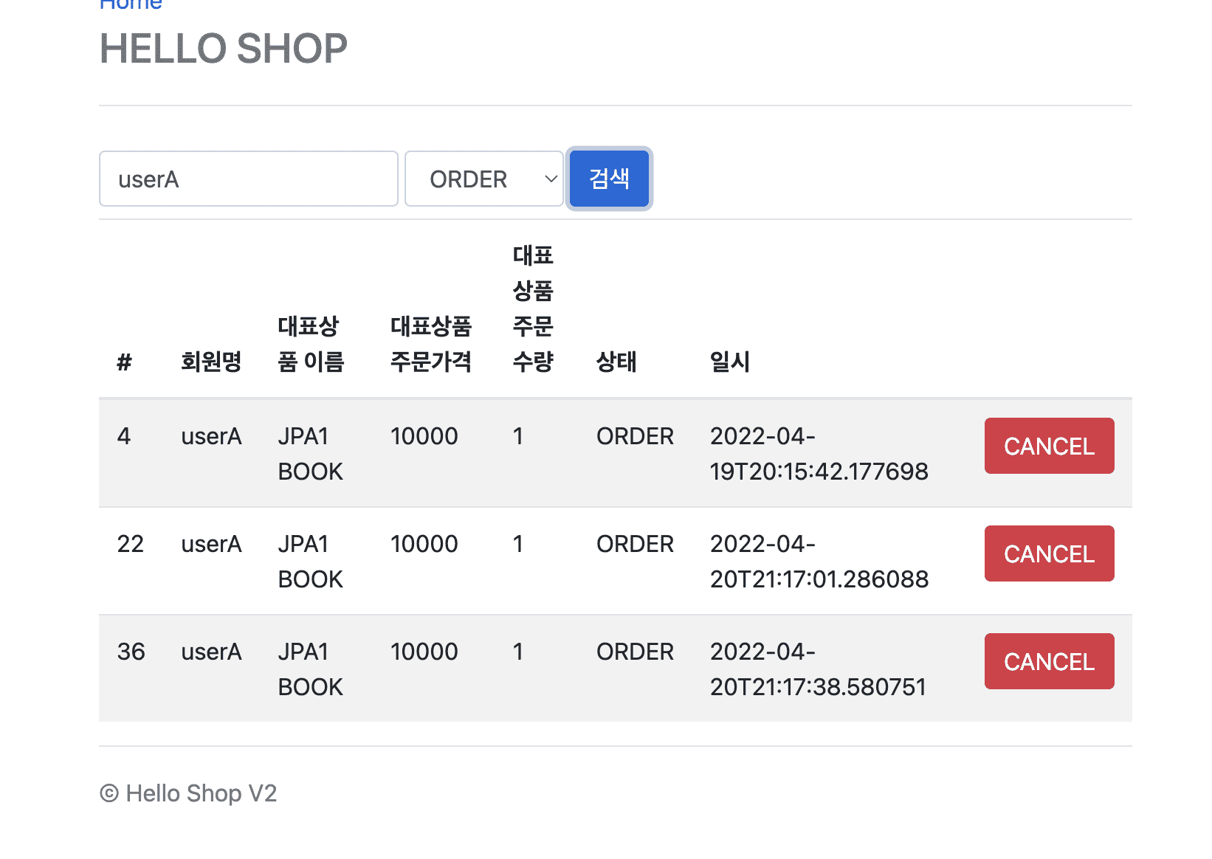Screen dimensions: 1212x859
Task: Click JPA1 BOOK in order 22 row
Action: coord(310,562)
